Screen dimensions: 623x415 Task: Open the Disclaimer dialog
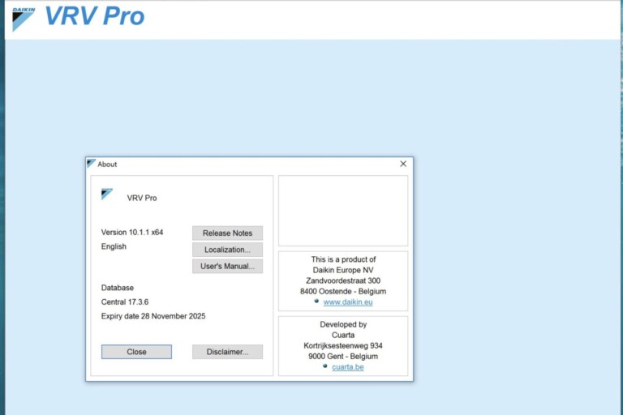click(x=227, y=352)
